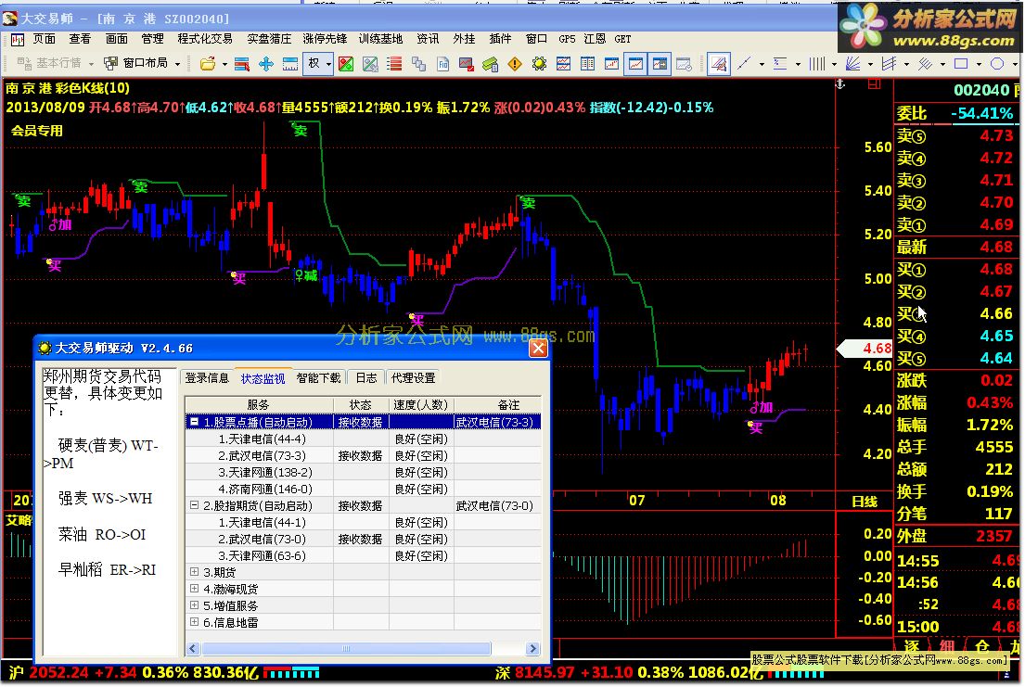The image size is (1025, 687).
Task: Click the monitor with red check icon
Action: (466, 64)
